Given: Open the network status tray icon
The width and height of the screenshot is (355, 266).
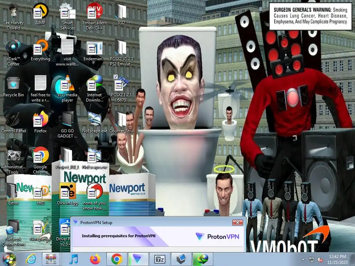Looking at the screenshot, I should 312,259.
